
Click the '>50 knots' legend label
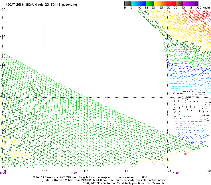click(x=203, y=8)
